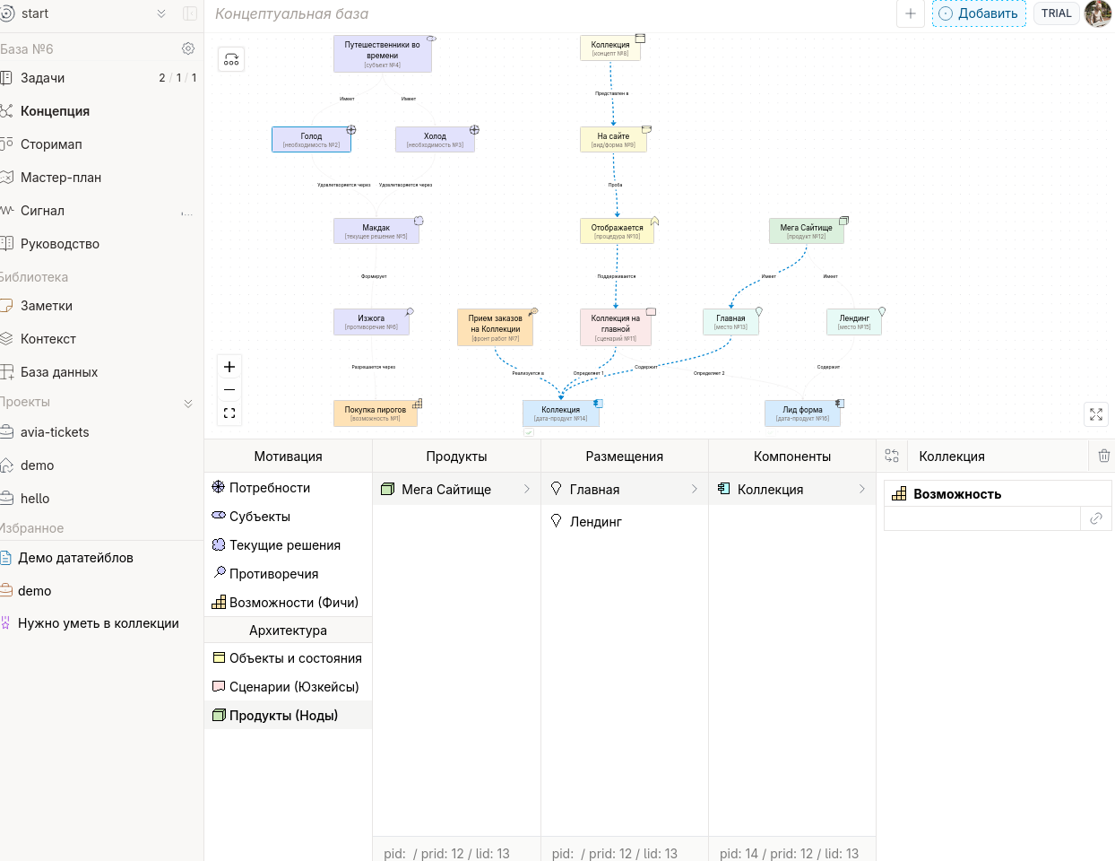Open База №6 settings gear

[188, 48]
